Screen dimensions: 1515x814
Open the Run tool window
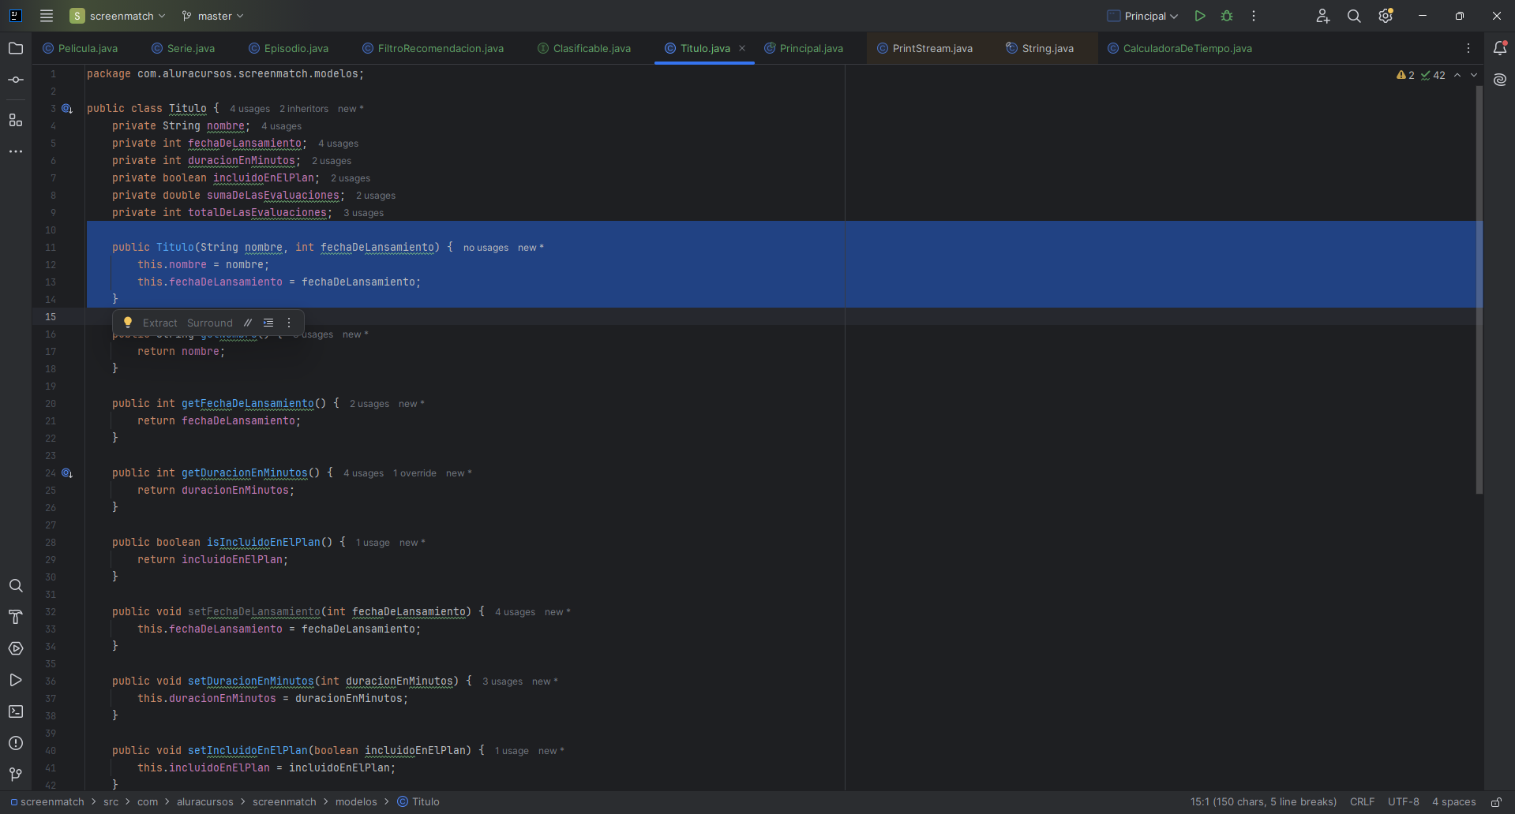point(16,680)
